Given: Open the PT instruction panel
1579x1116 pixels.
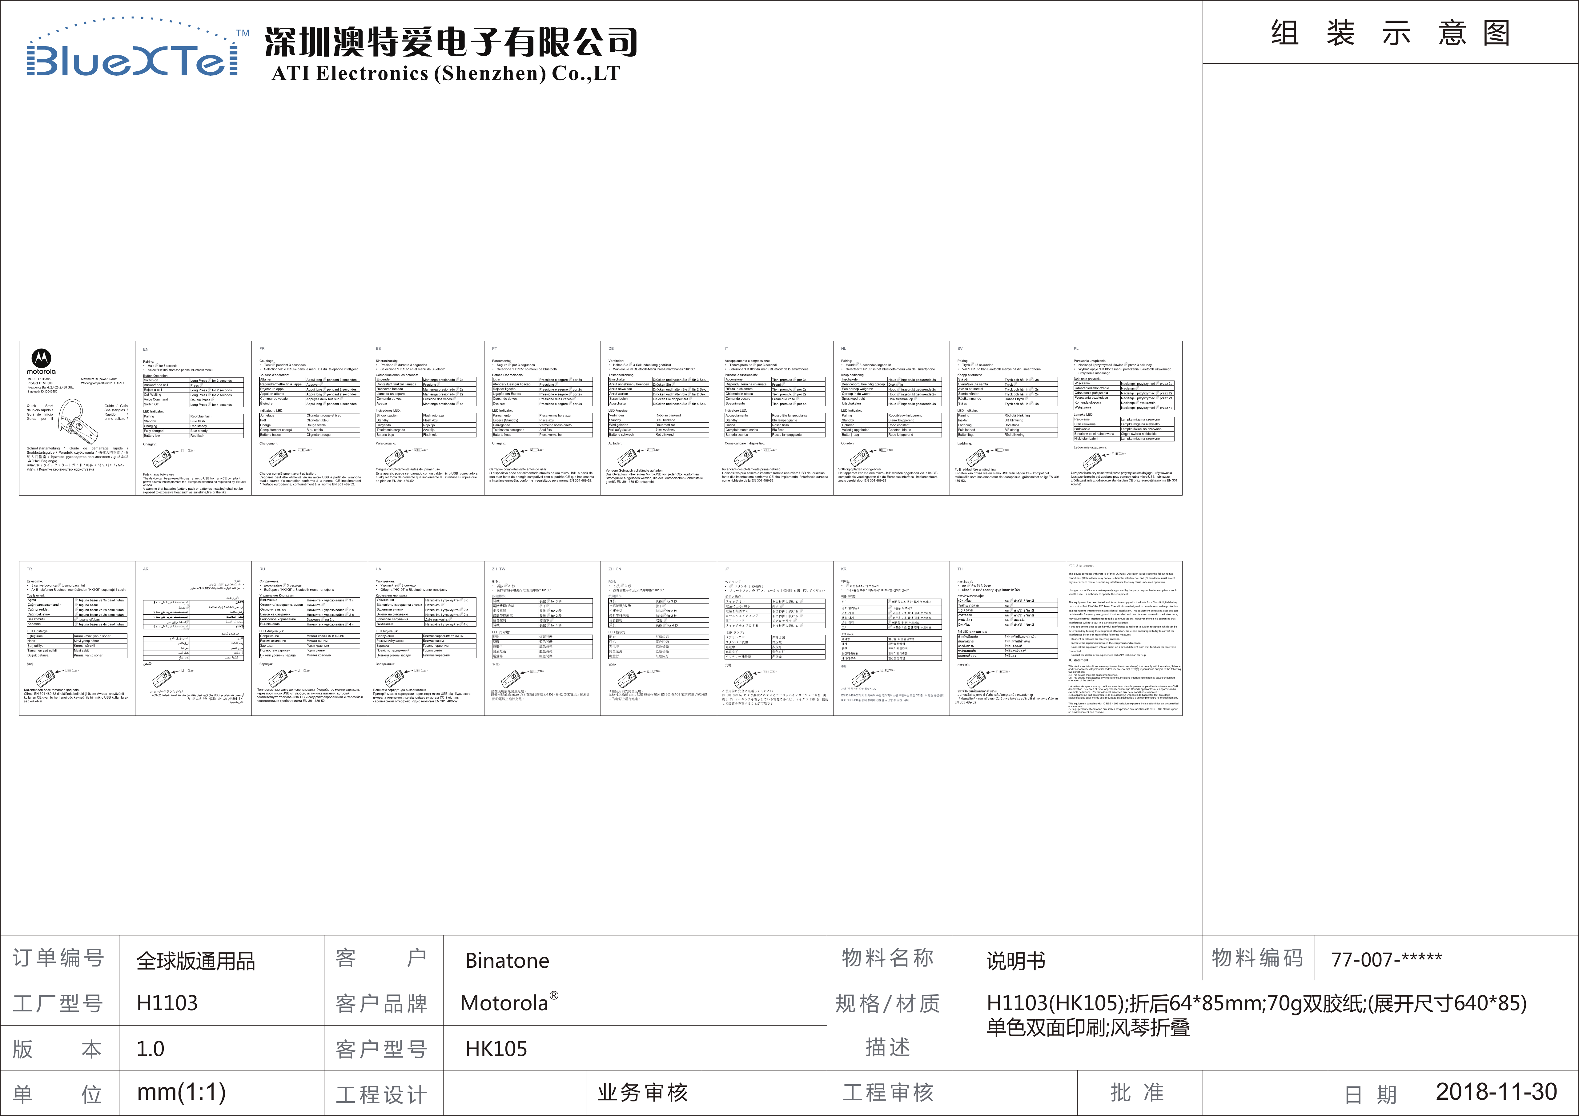Looking at the screenshot, I should [543, 418].
